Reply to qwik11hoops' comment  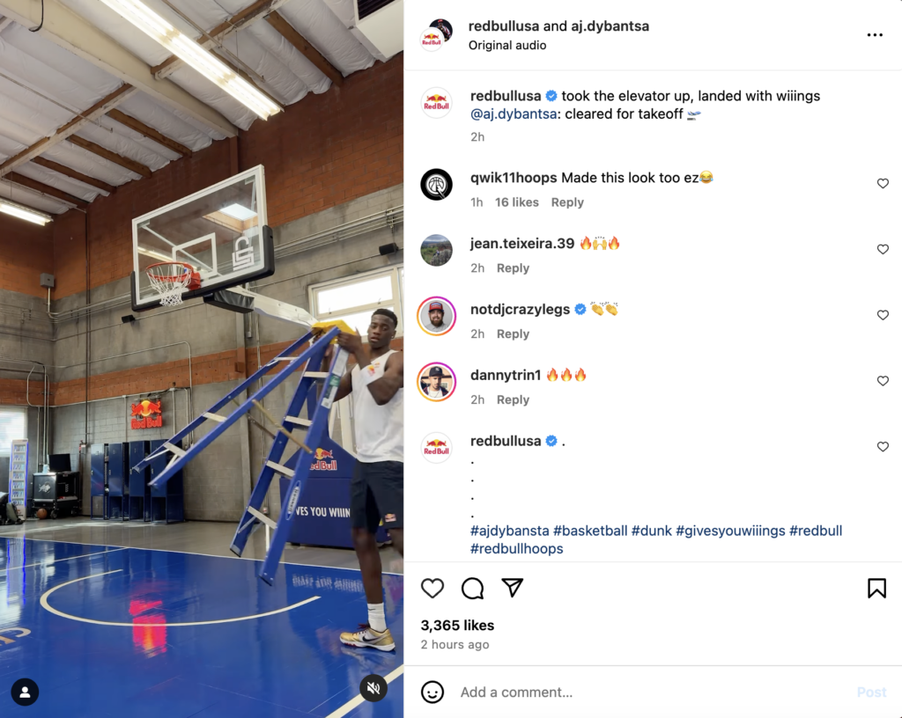[x=567, y=202]
